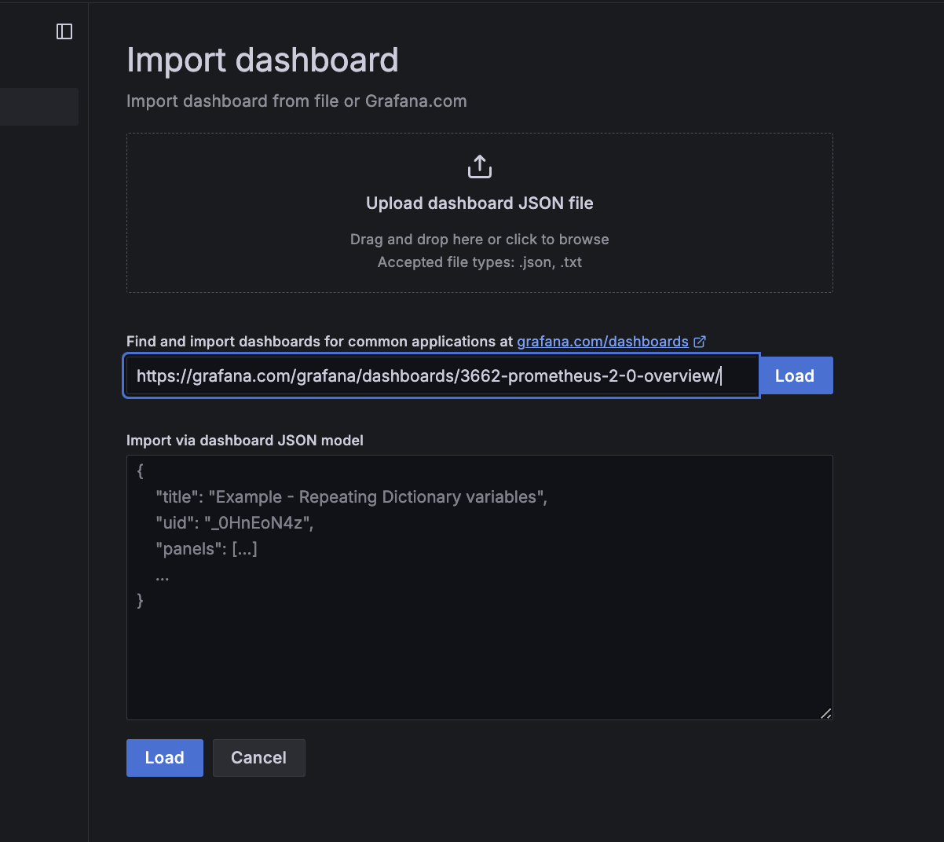Focus the Grafana.com dashboard URL field
944x842 pixels.
tap(440, 375)
